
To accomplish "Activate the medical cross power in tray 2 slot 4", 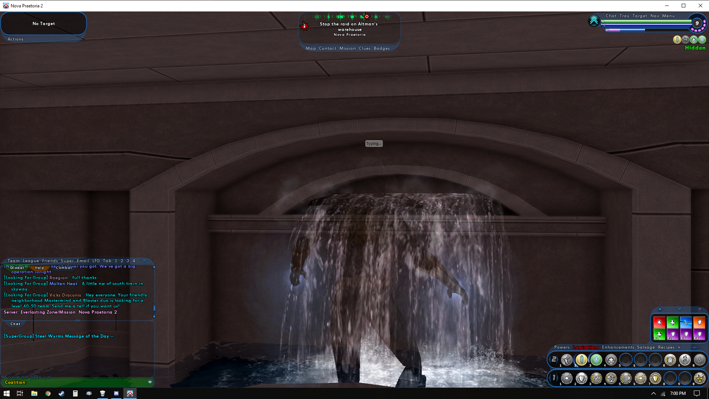I will pyautogui.click(x=611, y=359).
